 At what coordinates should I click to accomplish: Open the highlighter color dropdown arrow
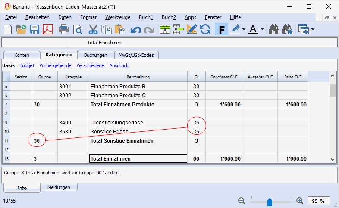(244, 29)
